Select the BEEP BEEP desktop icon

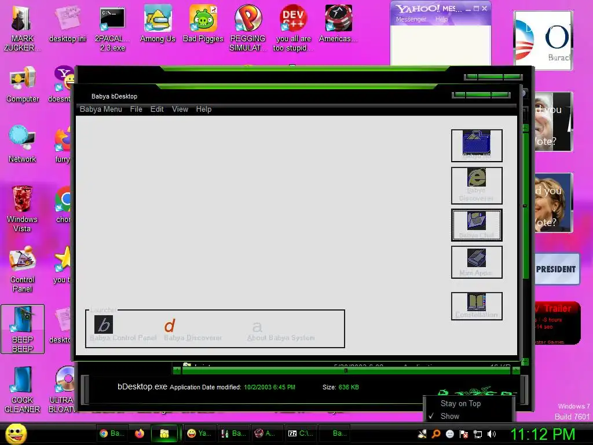(x=23, y=329)
